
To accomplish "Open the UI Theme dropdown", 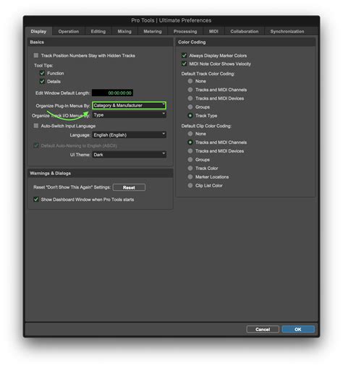I will 129,155.
